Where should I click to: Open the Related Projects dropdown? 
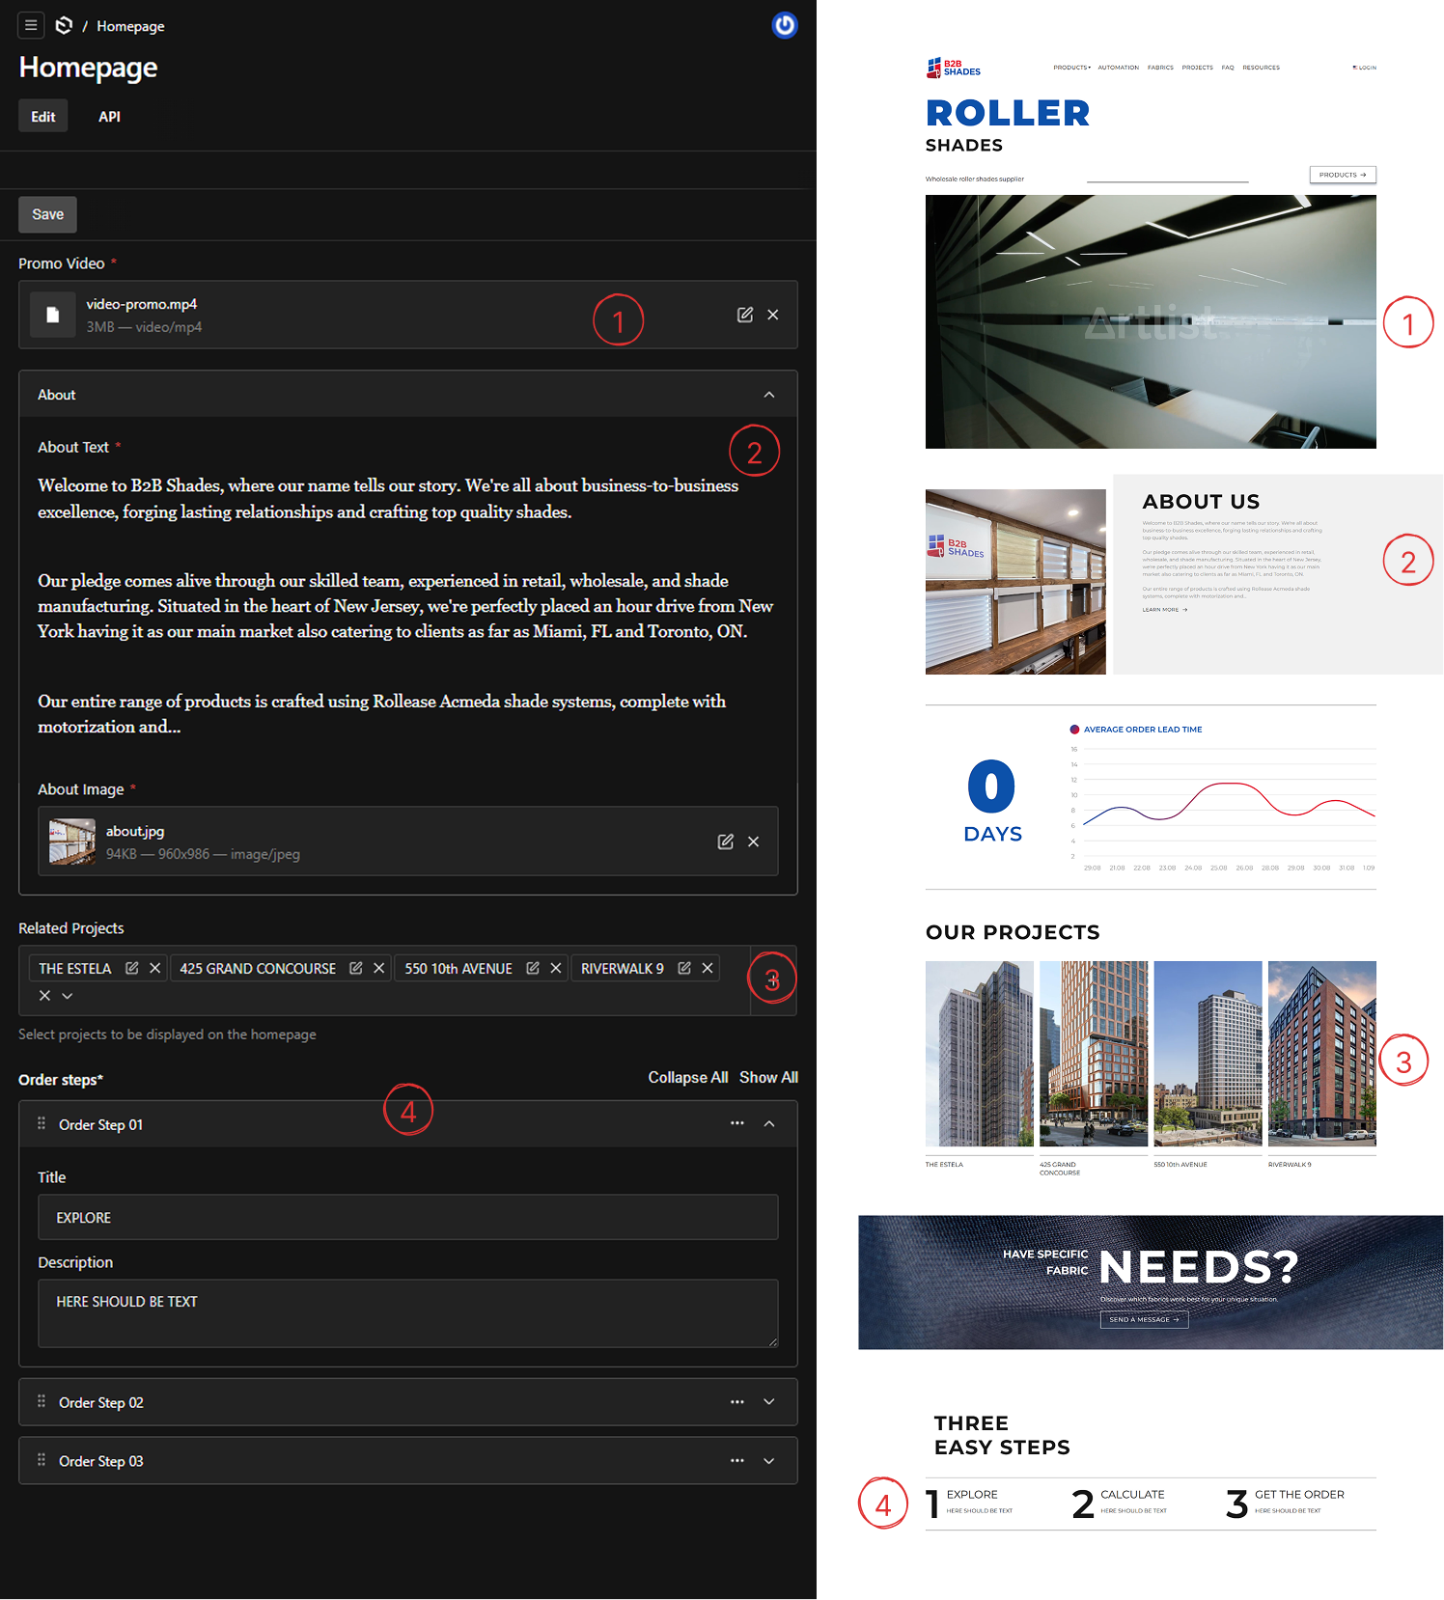pos(68,996)
